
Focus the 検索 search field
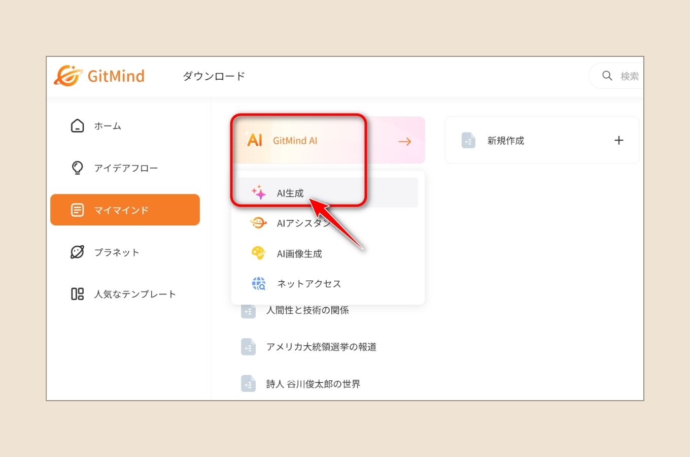[x=616, y=76]
